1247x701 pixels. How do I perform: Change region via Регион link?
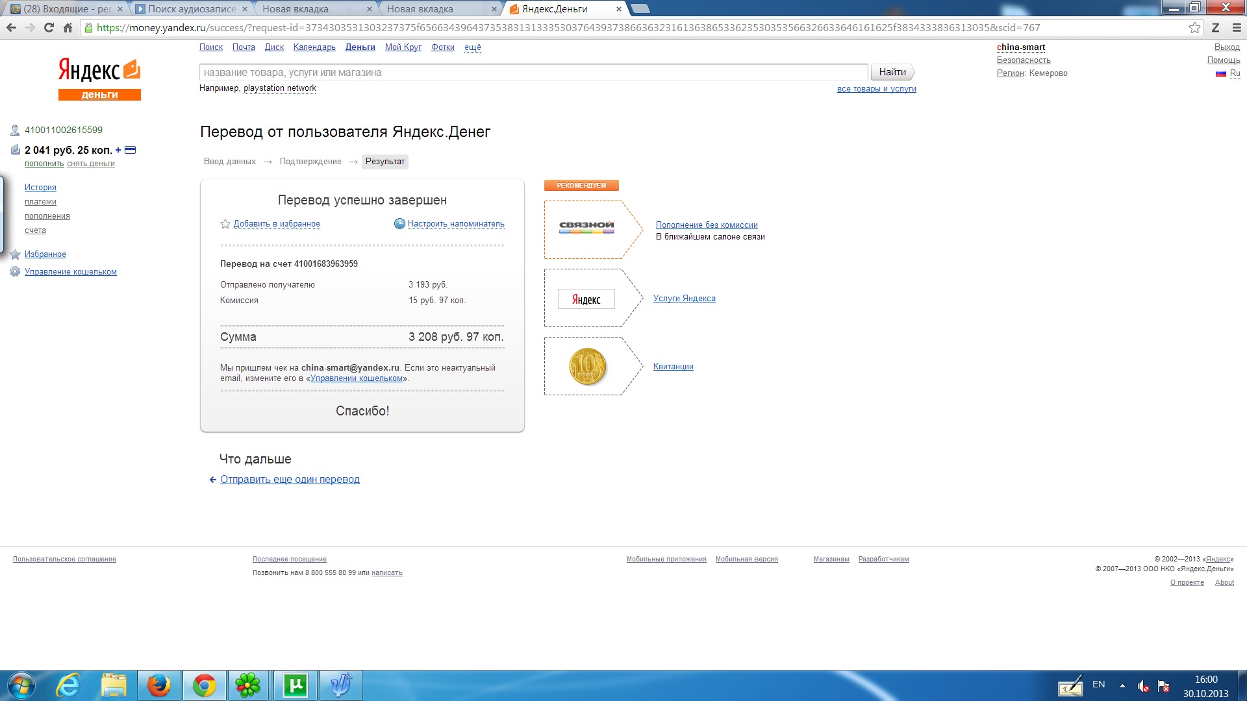coord(1011,73)
